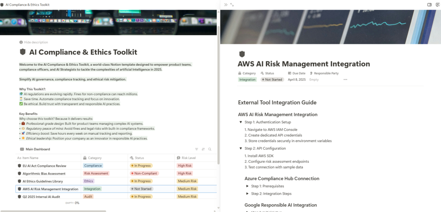Open the EU AI Act Compliance Review item
The image size is (441, 212).
(x=44, y=166)
